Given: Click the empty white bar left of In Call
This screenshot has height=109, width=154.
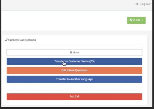Looking at the screenshot, I should 64,20.
